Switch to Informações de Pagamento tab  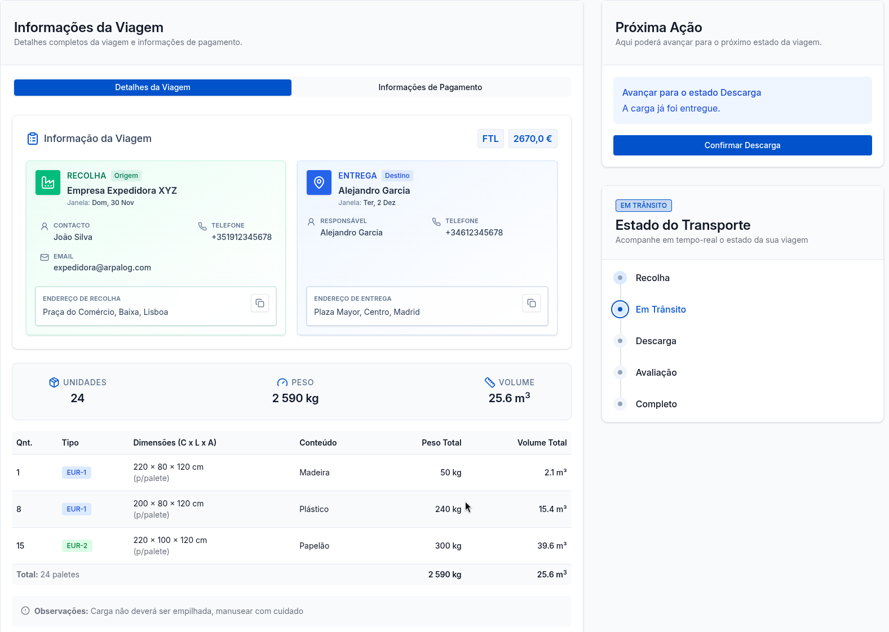430,87
